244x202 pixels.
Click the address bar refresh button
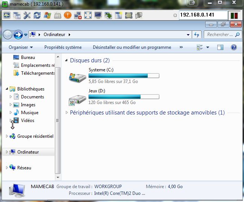[x=197, y=35]
